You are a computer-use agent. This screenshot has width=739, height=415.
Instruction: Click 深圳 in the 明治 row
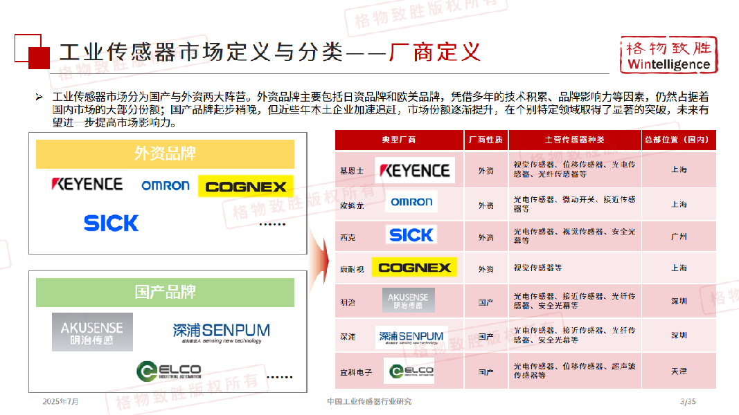[679, 301]
